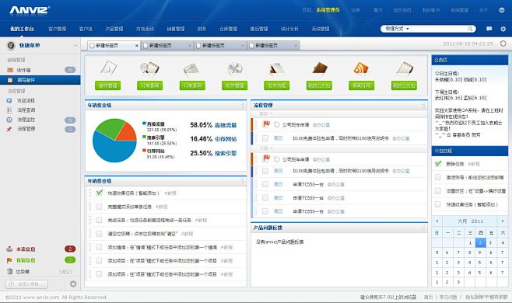The image size is (512, 303).
Task: Check 设置时区 in 今日日程 panel
Action: click(x=438, y=191)
